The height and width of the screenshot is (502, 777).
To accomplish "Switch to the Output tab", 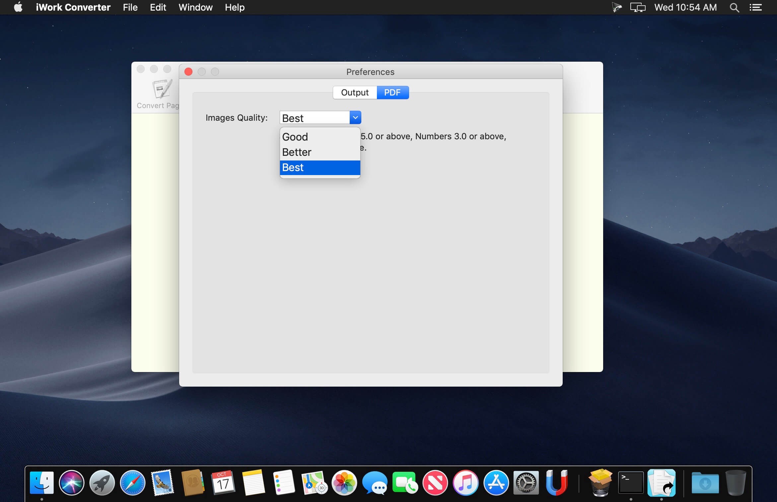I will click(x=354, y=92).
